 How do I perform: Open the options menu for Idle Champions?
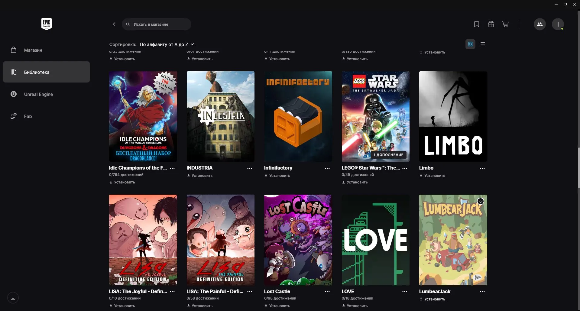172,168
